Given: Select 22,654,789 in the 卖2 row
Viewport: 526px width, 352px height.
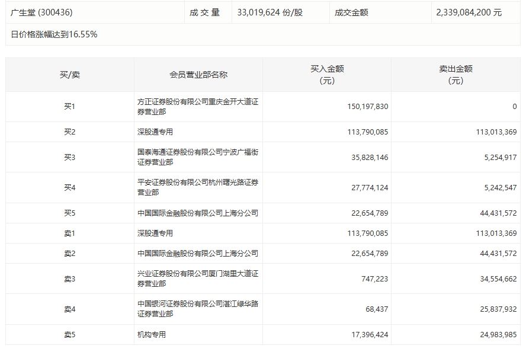Looking at the screenshot, I should [370, 254].
